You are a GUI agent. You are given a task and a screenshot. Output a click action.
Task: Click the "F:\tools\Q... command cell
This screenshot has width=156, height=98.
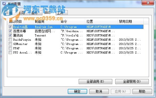coord(72,35)
